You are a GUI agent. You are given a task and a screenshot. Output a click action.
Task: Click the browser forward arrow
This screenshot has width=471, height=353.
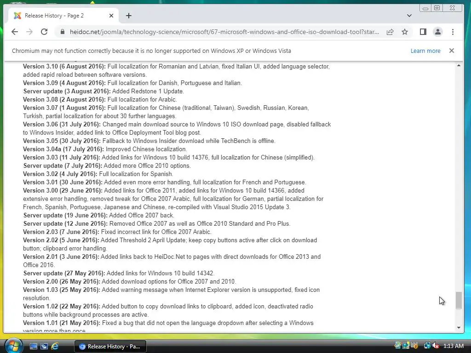point(29,32)
